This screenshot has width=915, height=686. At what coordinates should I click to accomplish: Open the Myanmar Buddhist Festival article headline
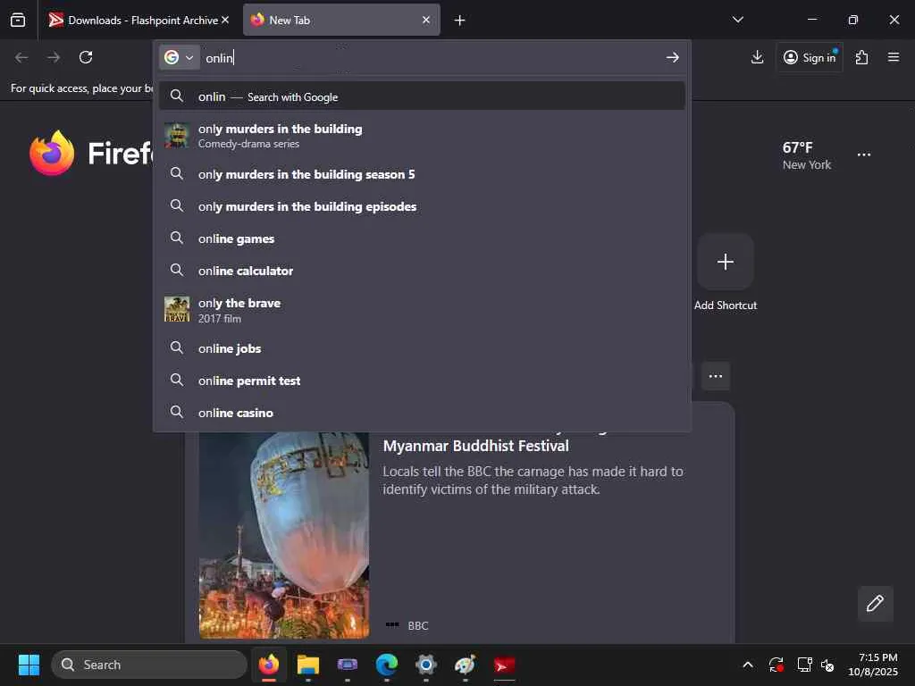(475, 446)
